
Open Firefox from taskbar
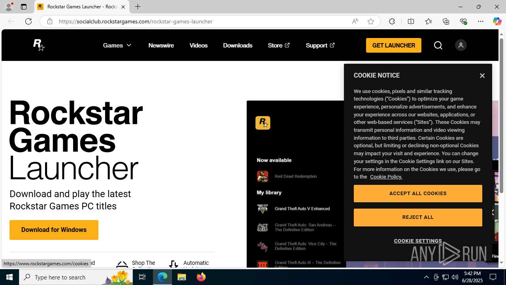click(201, 277)
